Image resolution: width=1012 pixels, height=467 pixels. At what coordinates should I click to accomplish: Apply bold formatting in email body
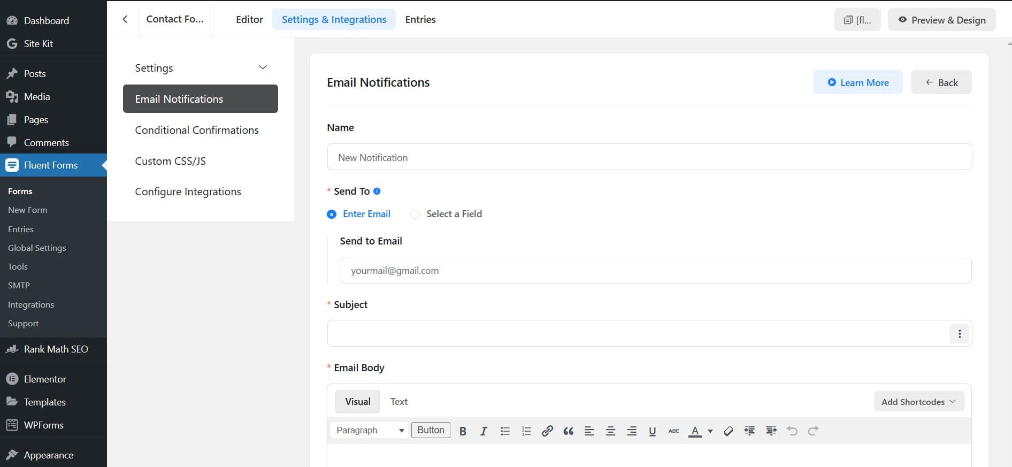(463, 431)
